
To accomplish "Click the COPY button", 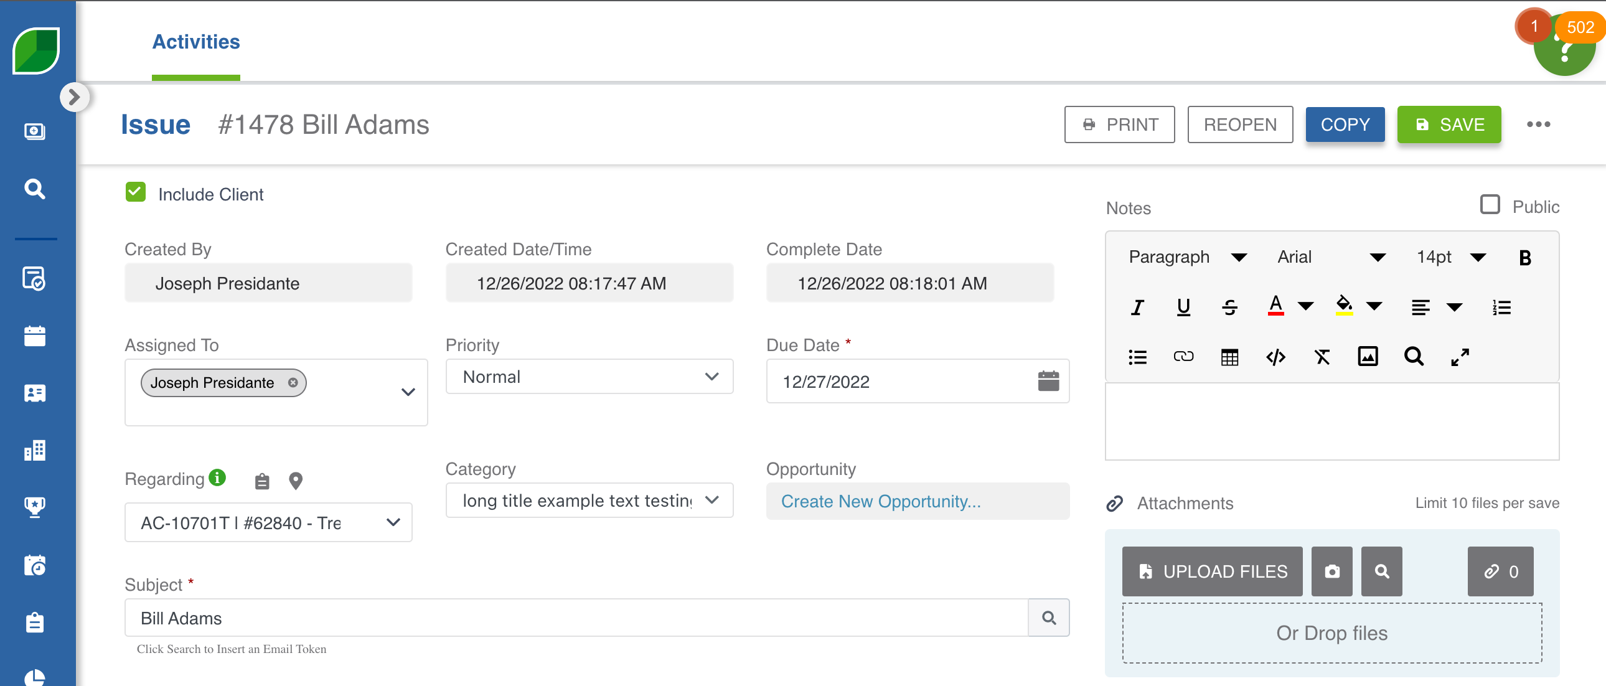I will click(1345, 124).
